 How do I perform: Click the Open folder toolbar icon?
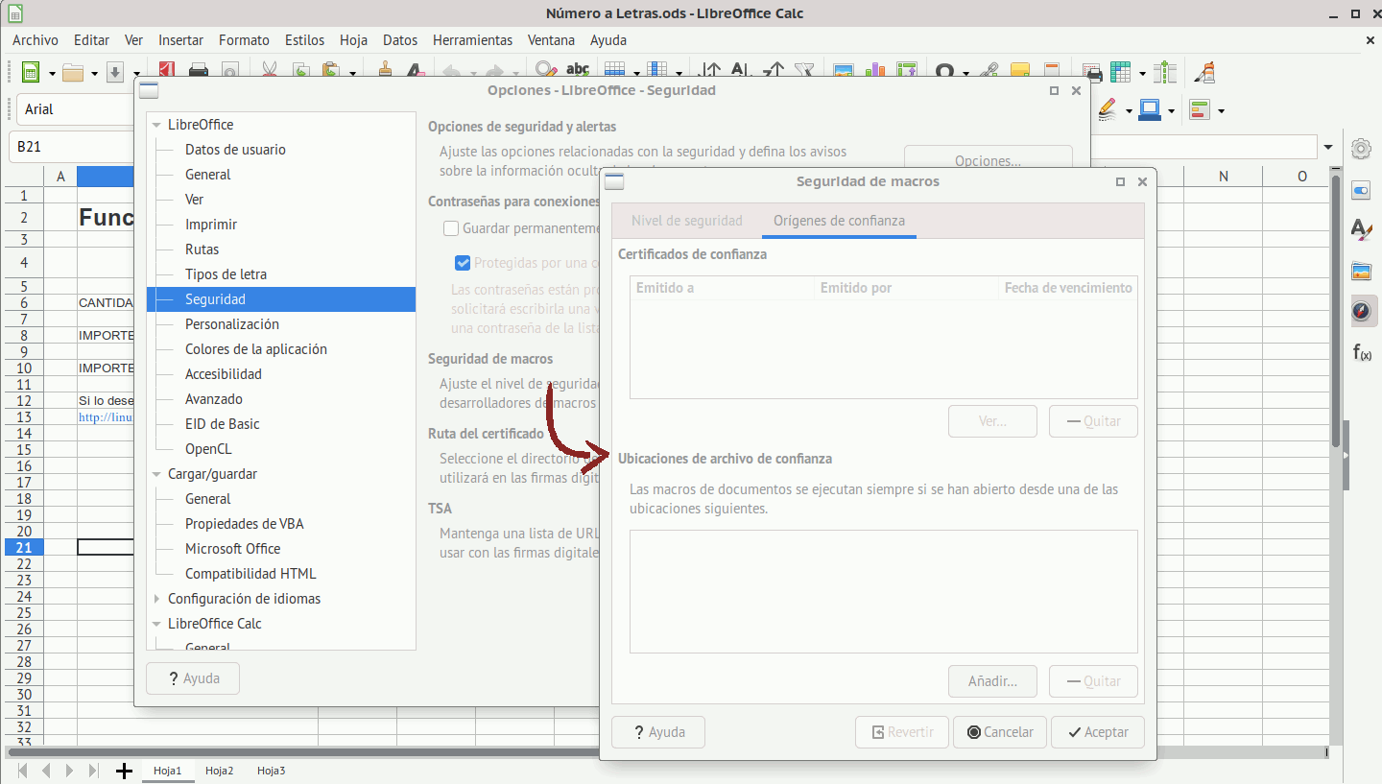pos(73,73)
